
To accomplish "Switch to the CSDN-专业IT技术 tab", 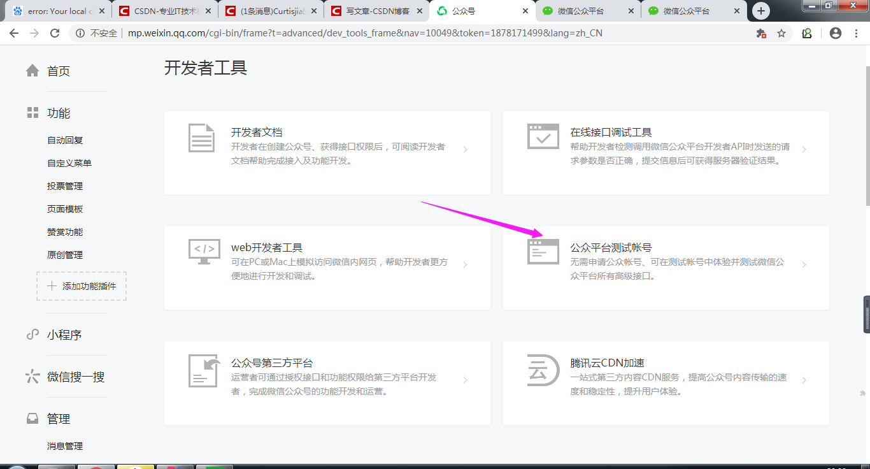I will 164,11.
